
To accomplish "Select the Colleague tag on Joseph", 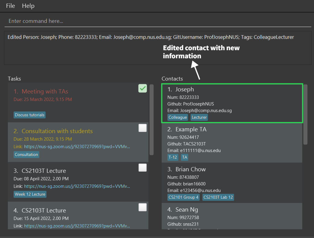I will point(178,117).
